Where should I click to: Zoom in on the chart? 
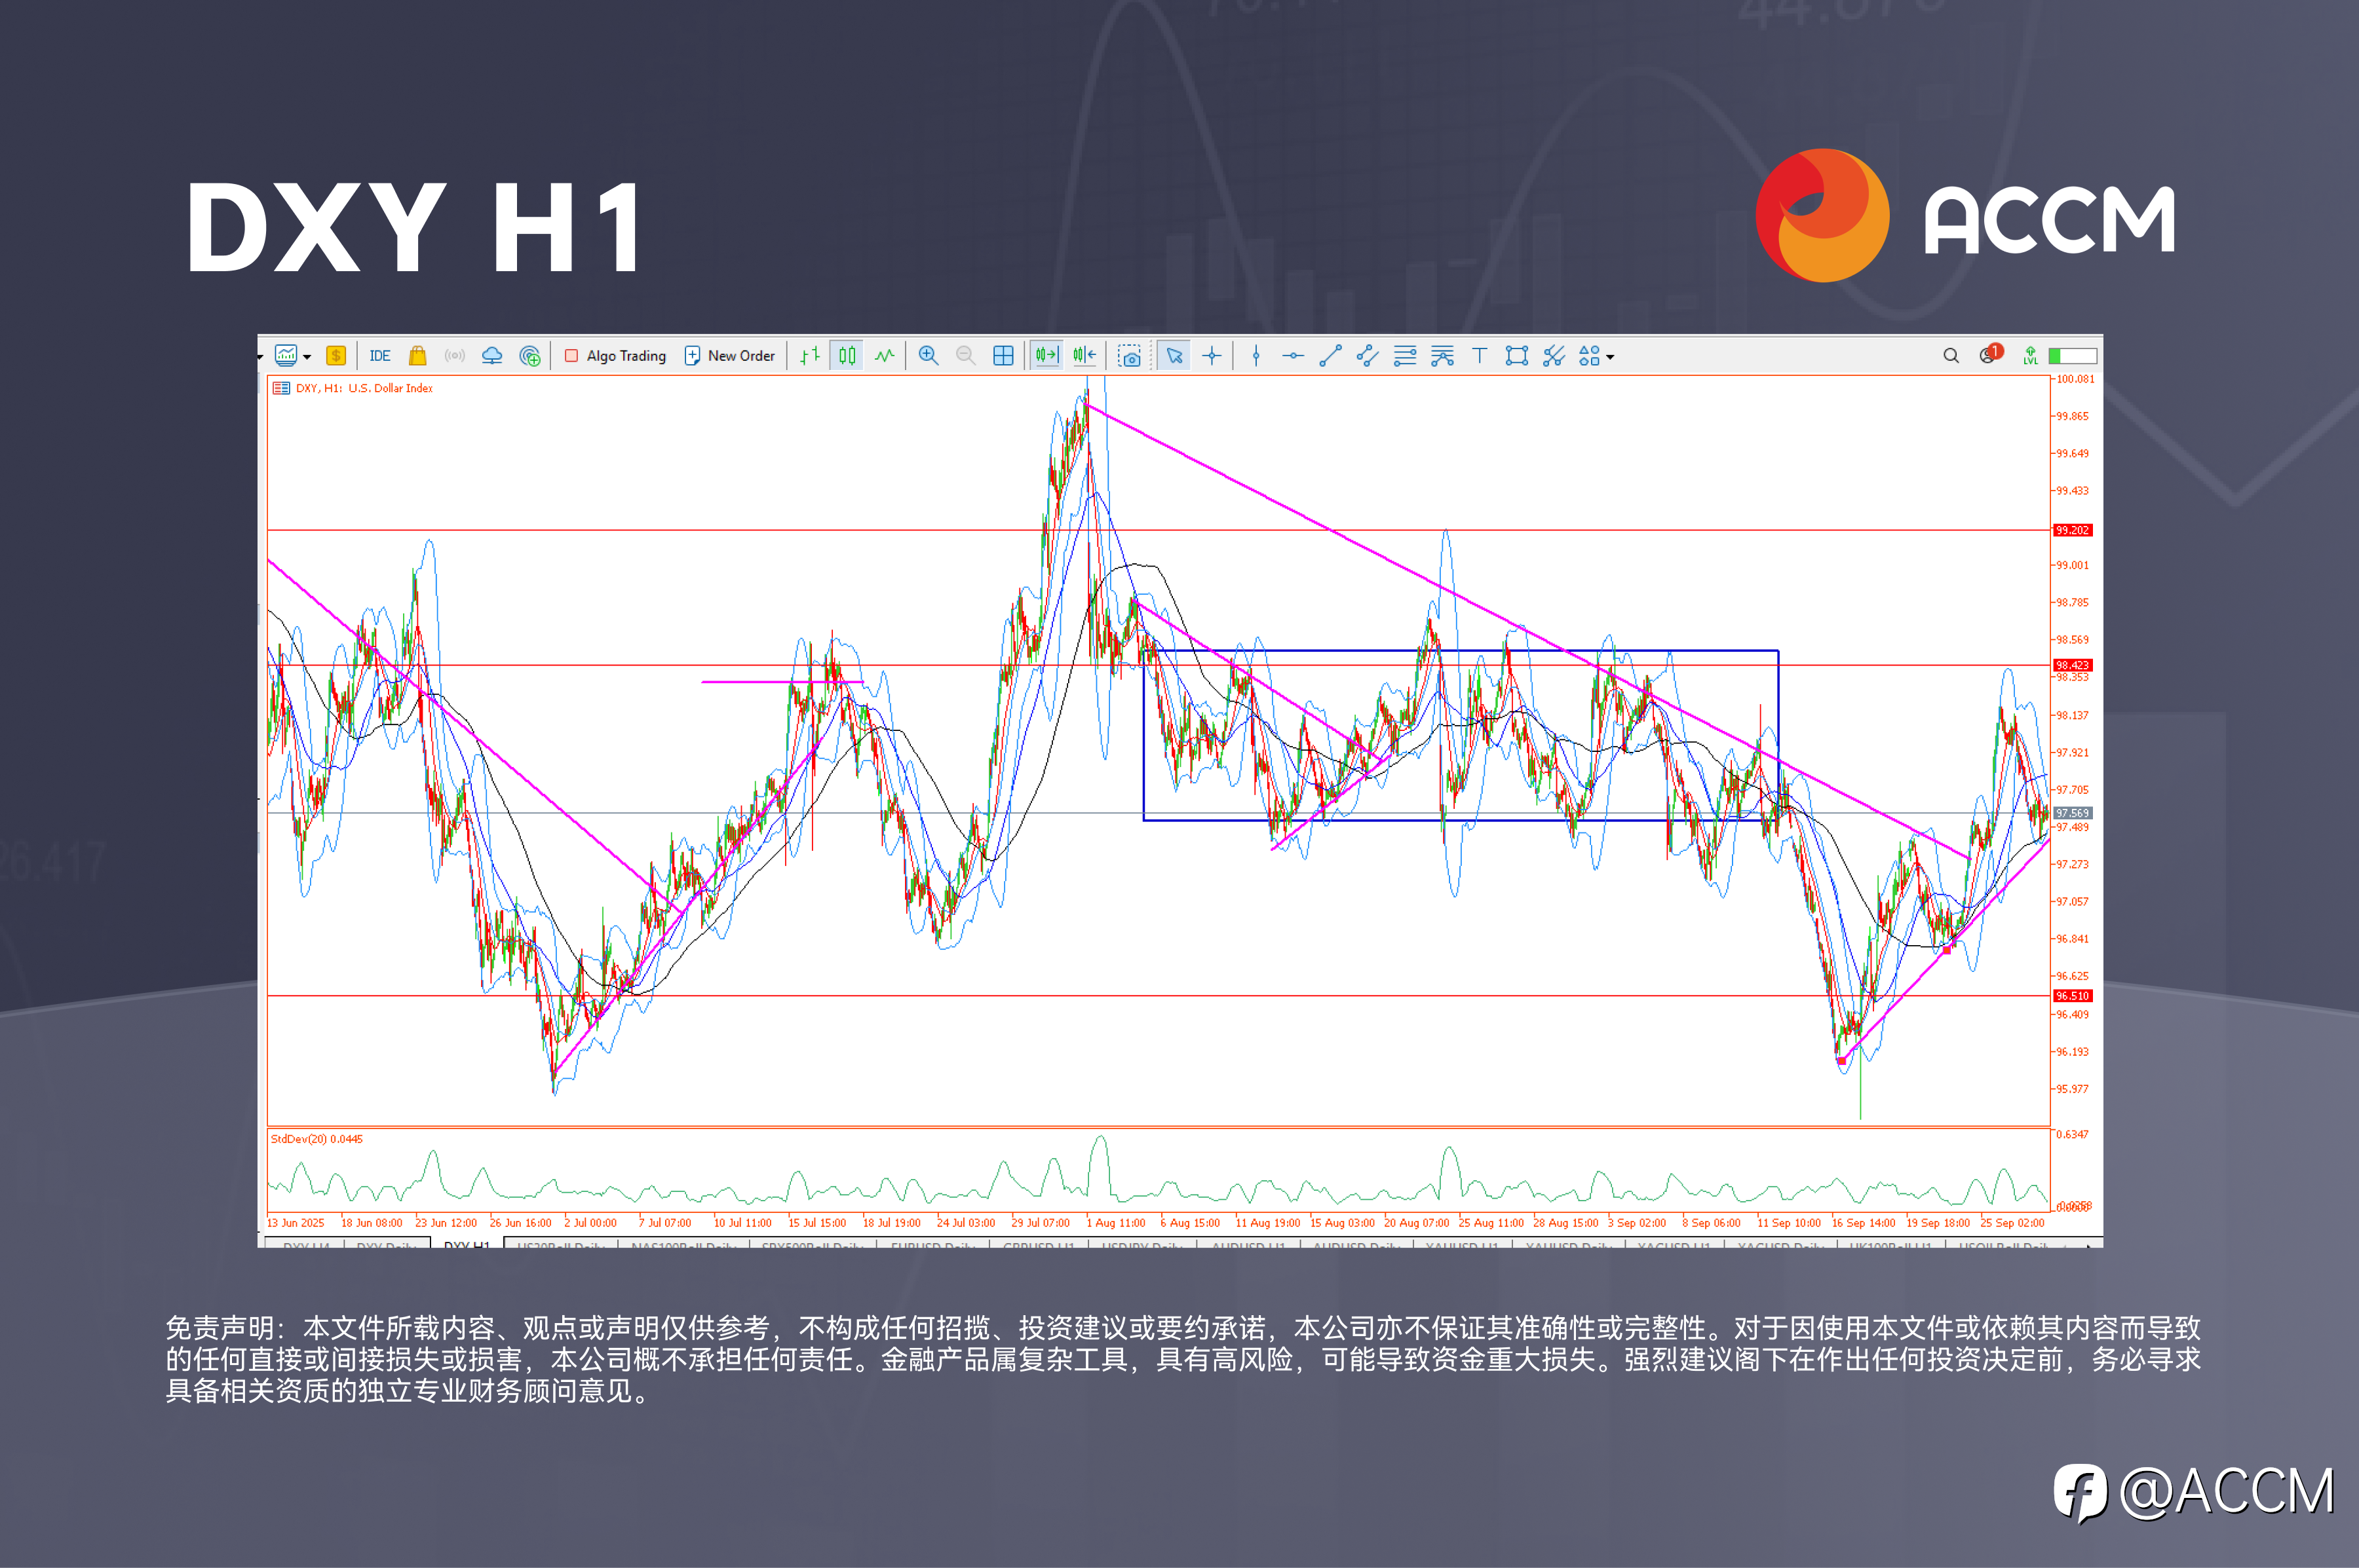point(929,356)
